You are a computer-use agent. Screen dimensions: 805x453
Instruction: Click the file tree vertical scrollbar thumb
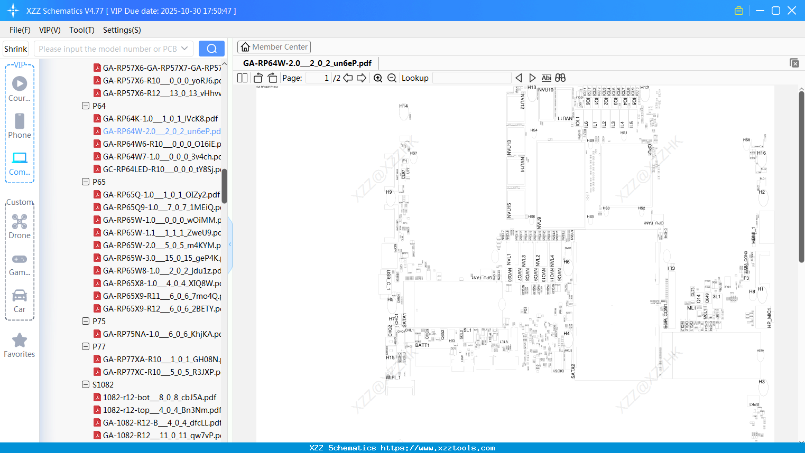tap(225, 186)
